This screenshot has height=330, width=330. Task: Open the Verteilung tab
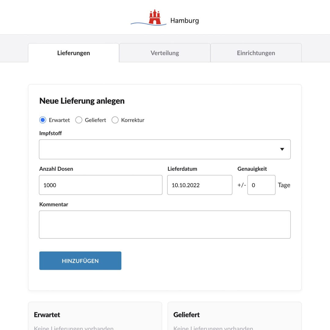pyautogui.click(x=165, y=53)
